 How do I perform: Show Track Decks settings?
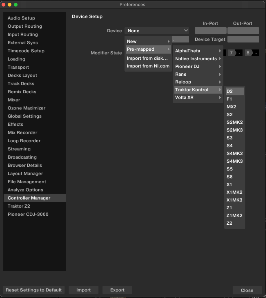pos(35,84)
